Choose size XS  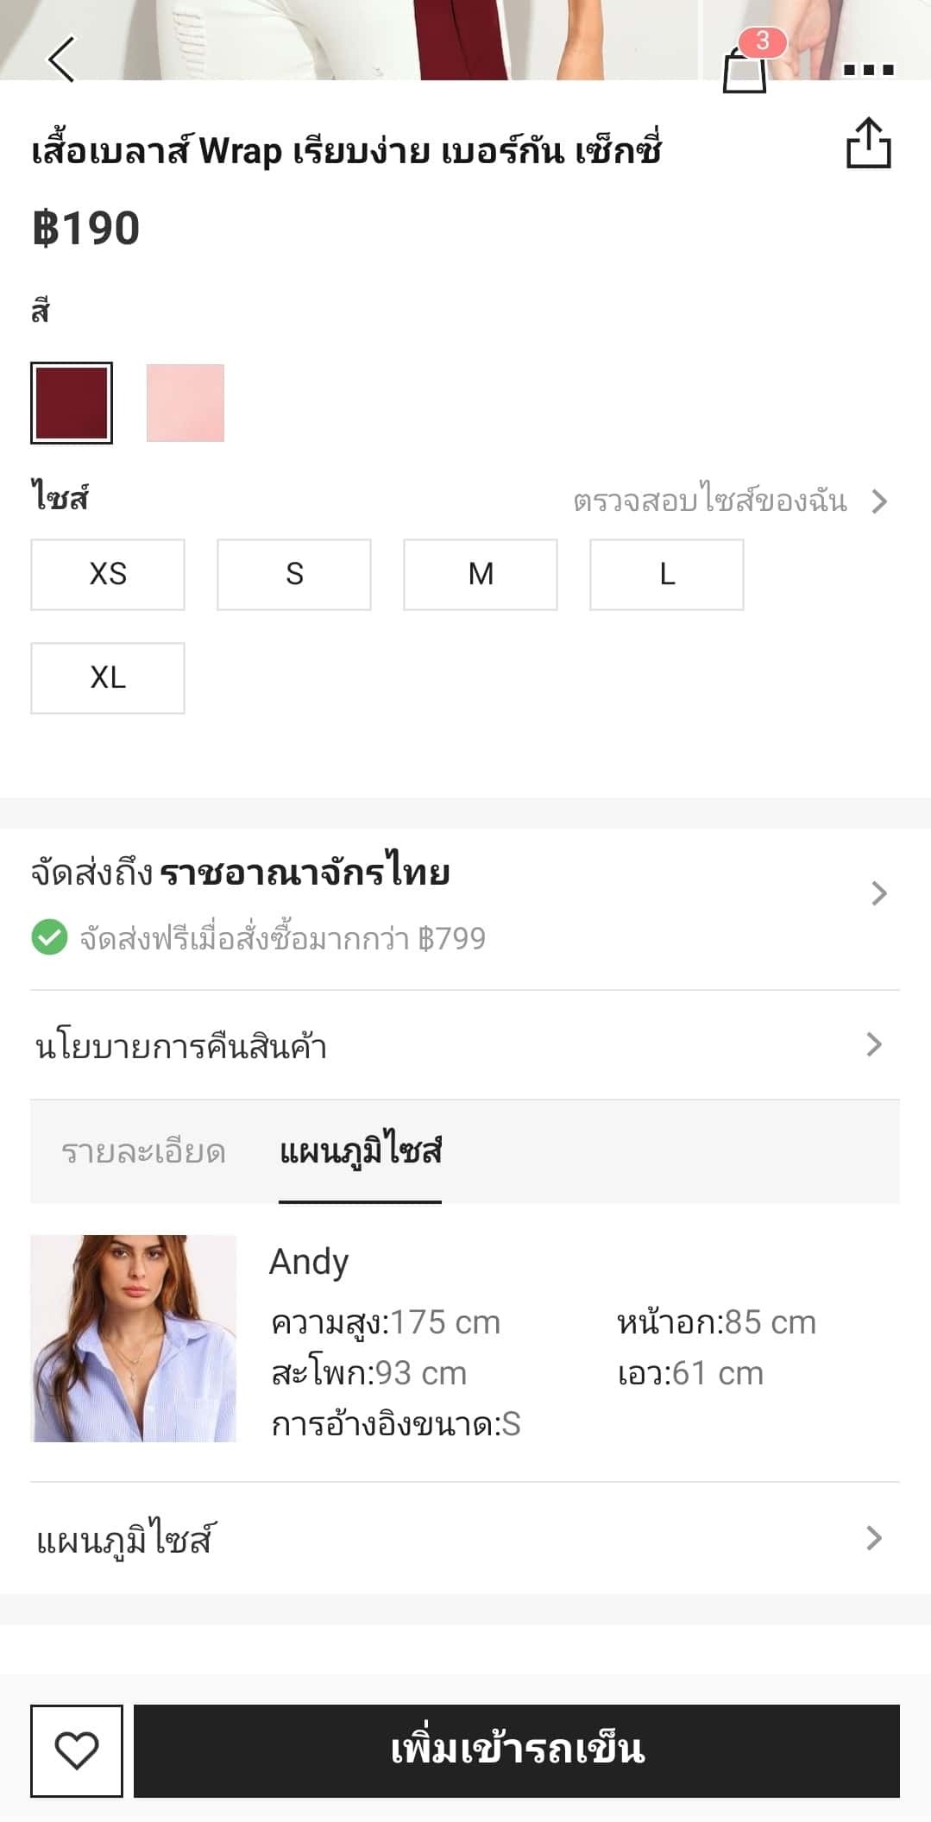[x=108, y=575]
